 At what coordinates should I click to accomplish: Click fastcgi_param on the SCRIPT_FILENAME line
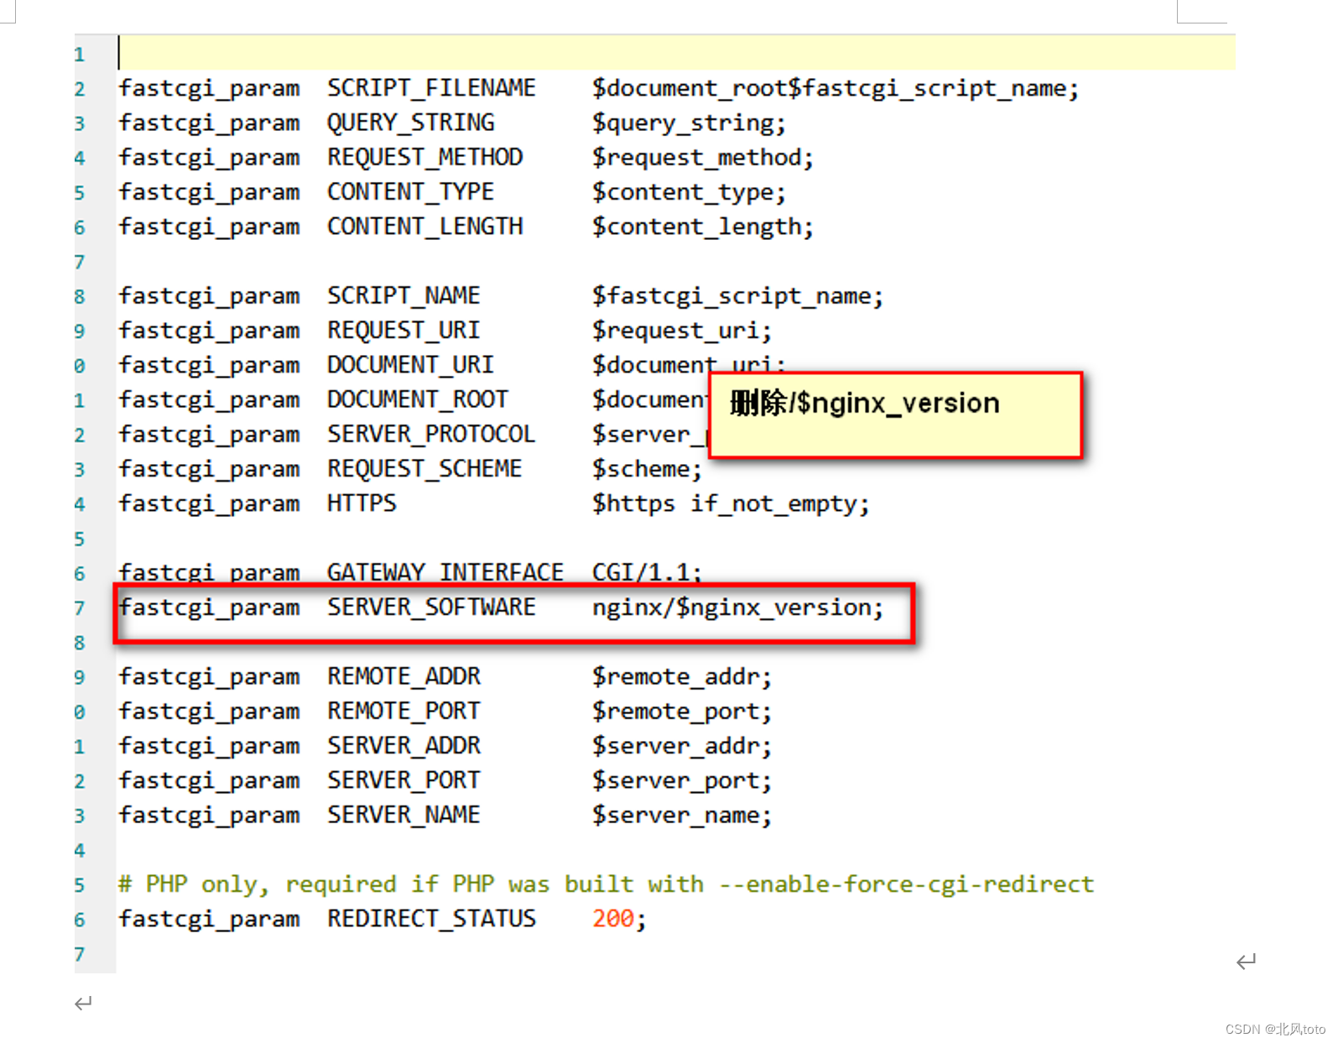tap(209, 89)
